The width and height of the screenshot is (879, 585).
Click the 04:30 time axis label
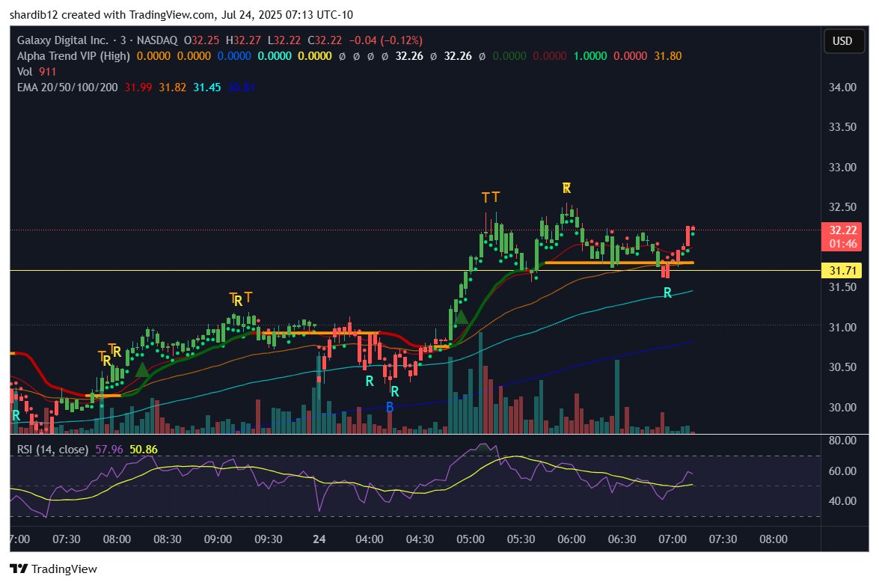coord(420,539)
